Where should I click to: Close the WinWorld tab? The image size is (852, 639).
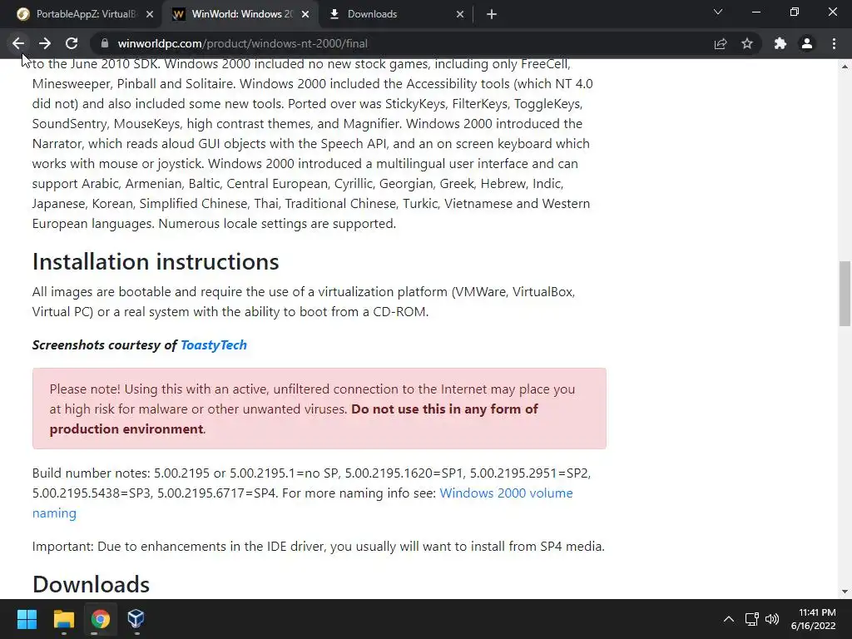tap(305, 14)
